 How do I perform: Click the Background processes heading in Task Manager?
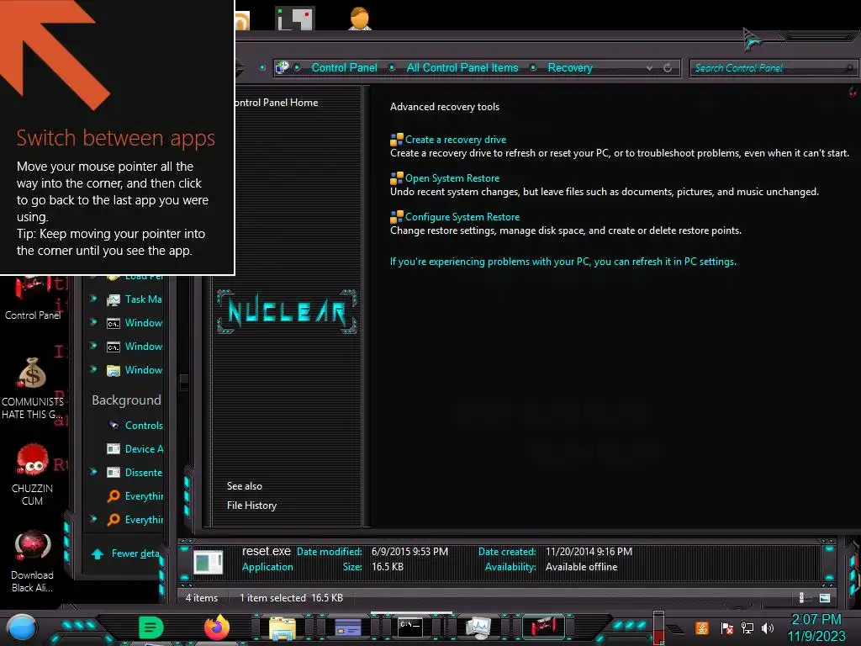[x=126, y=400]
